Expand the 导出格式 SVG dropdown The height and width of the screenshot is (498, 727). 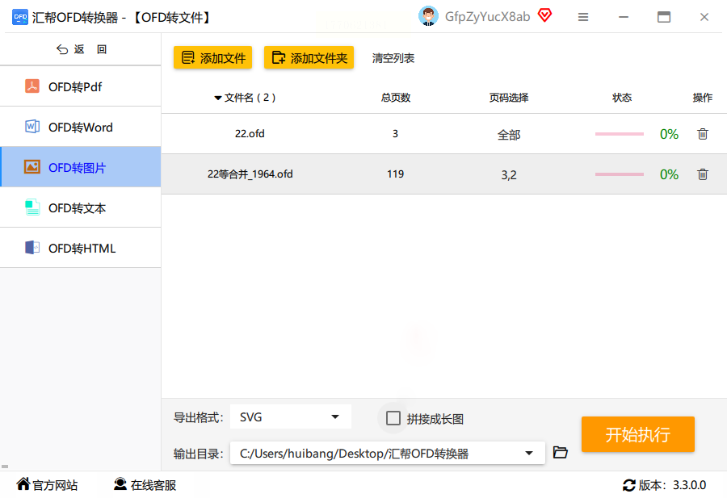click(334, 417)
